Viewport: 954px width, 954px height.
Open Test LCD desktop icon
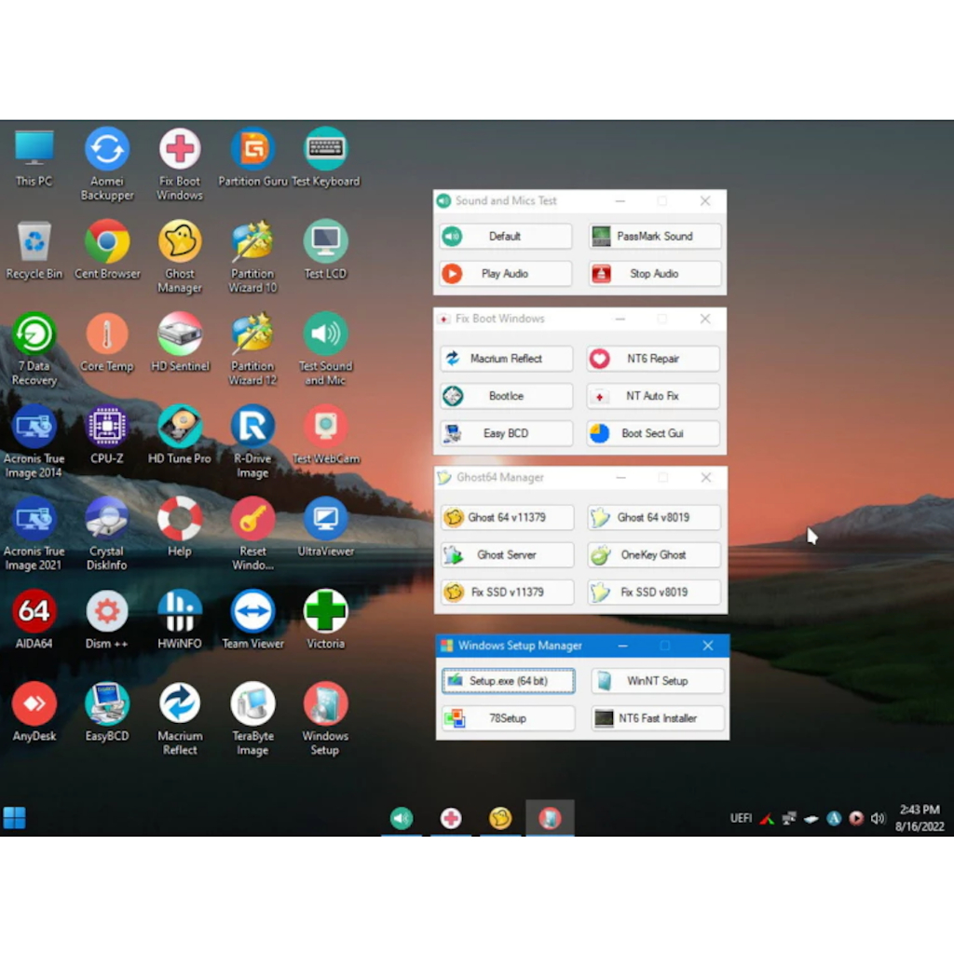[x=325, y=249]
